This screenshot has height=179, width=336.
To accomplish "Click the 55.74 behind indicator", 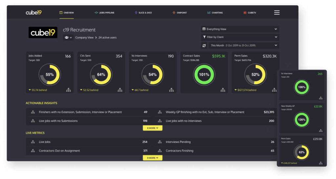I will point(38,90).
